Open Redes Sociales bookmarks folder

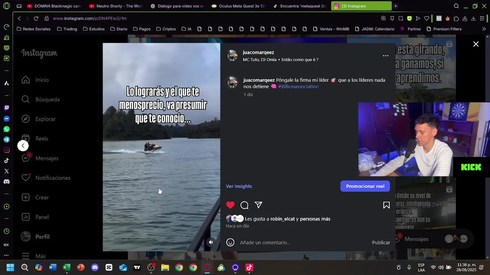pos(34,29)
